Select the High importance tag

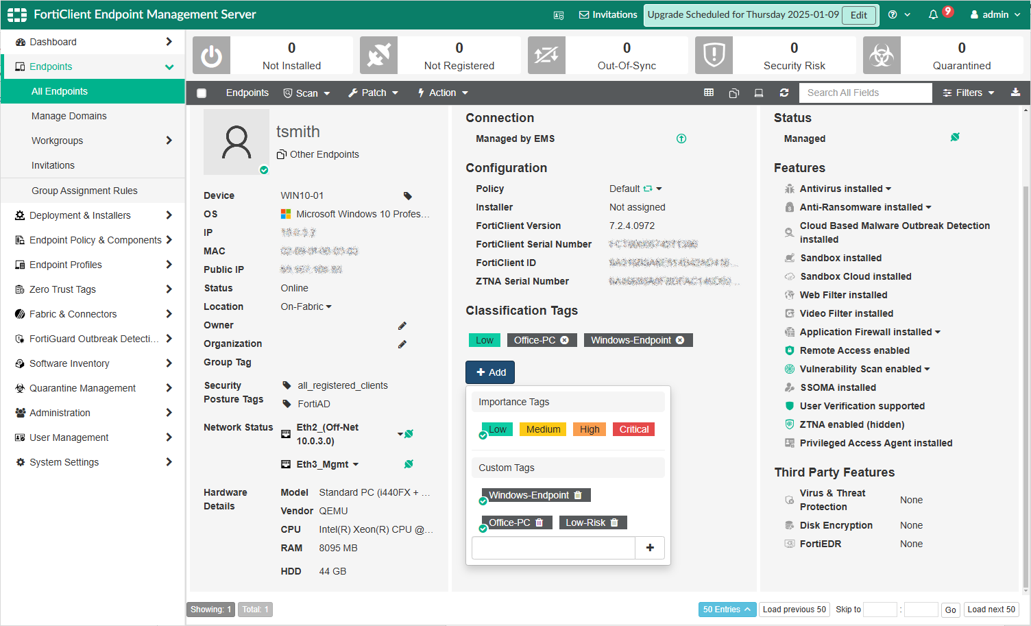pos(590,429)
